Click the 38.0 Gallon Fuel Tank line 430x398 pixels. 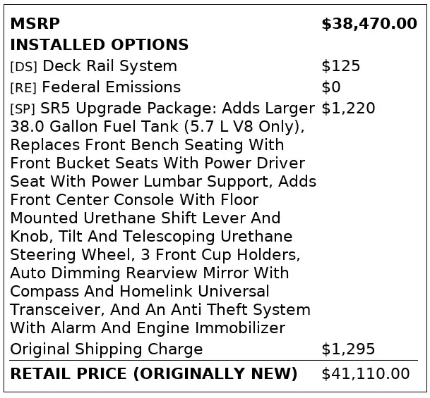click(157, 127)
